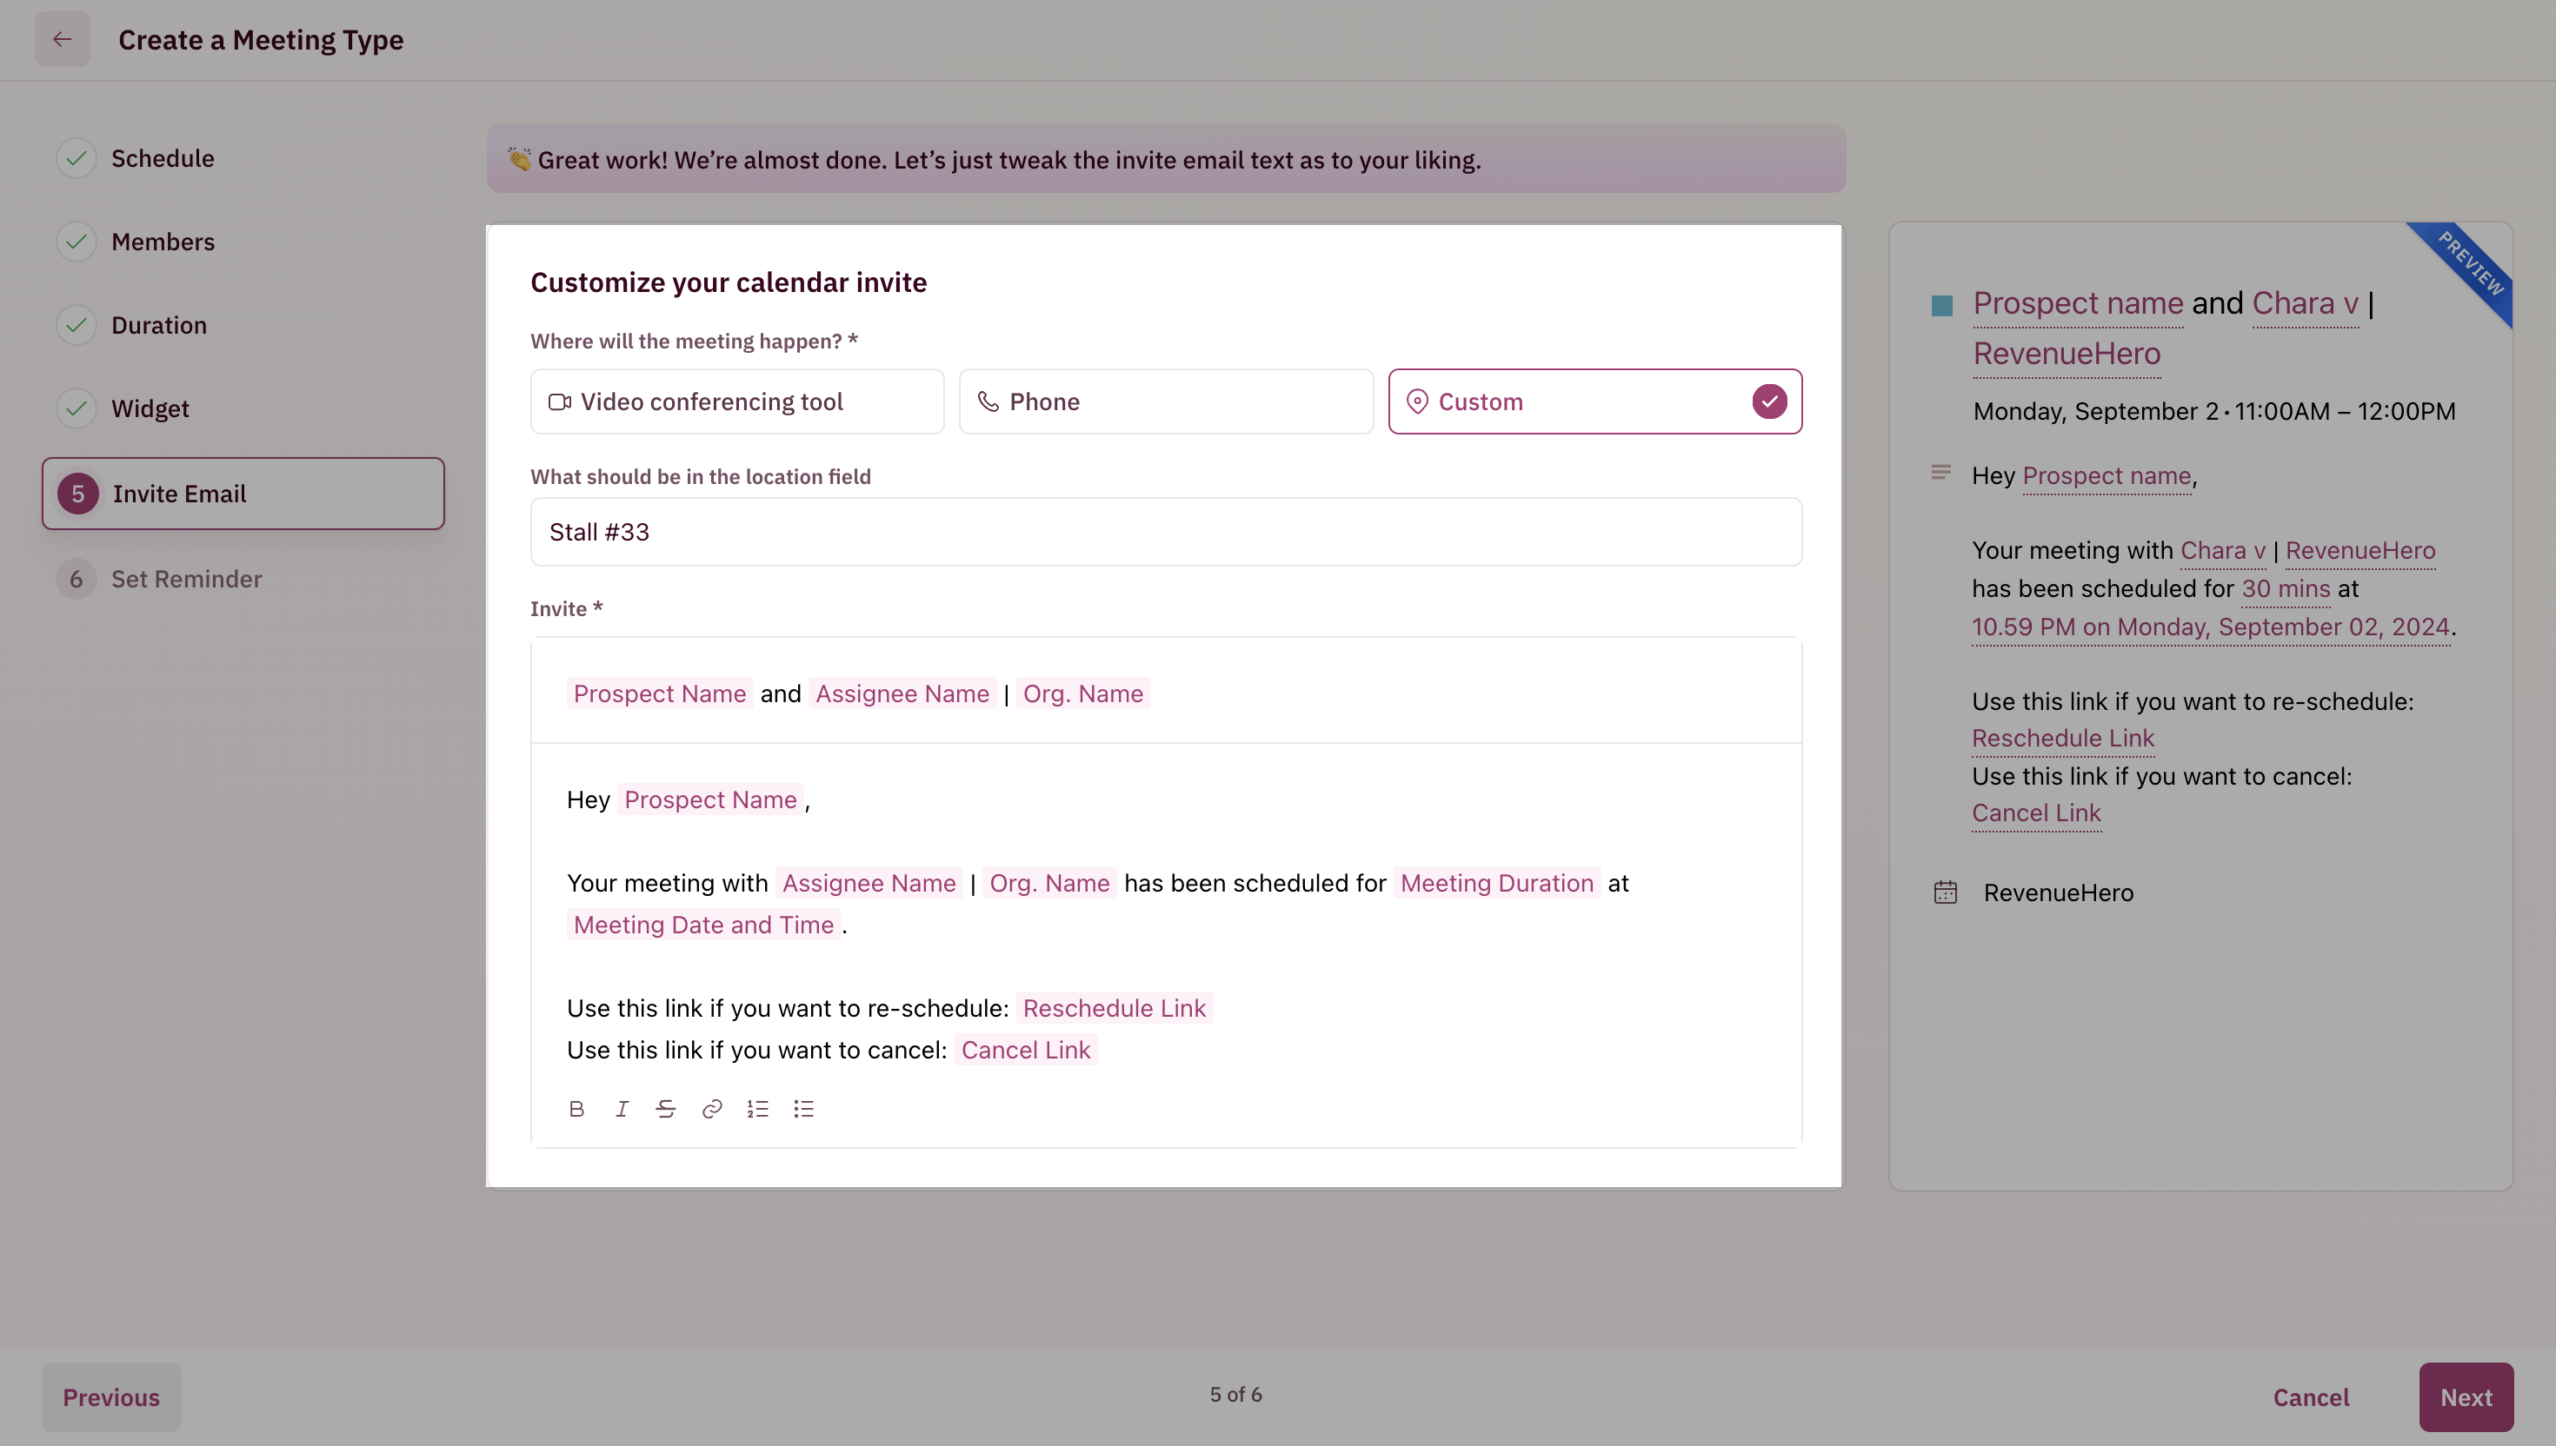Click RevenueHero calendar name in preview
The width and height of the screenshot is (2556, 1446).
tap(2059, 892)
